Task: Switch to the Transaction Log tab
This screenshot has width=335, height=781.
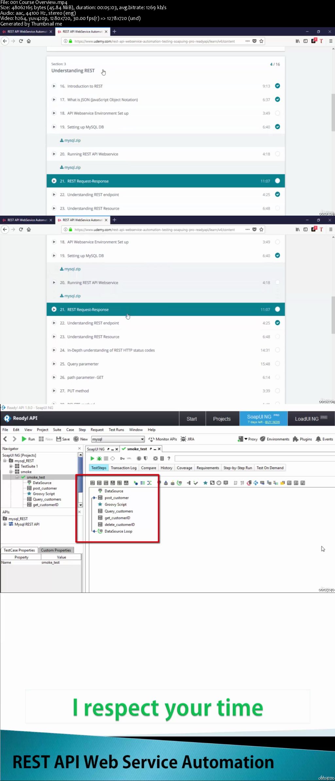Action: [124, 468]
